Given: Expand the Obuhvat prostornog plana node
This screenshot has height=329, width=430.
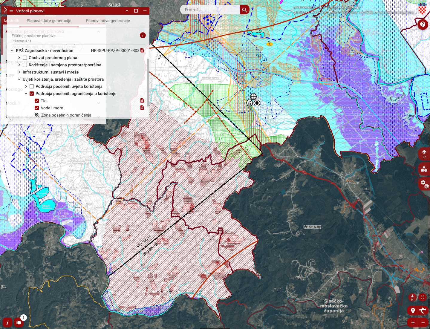Looking at the screenshot, I should point(19,58).
